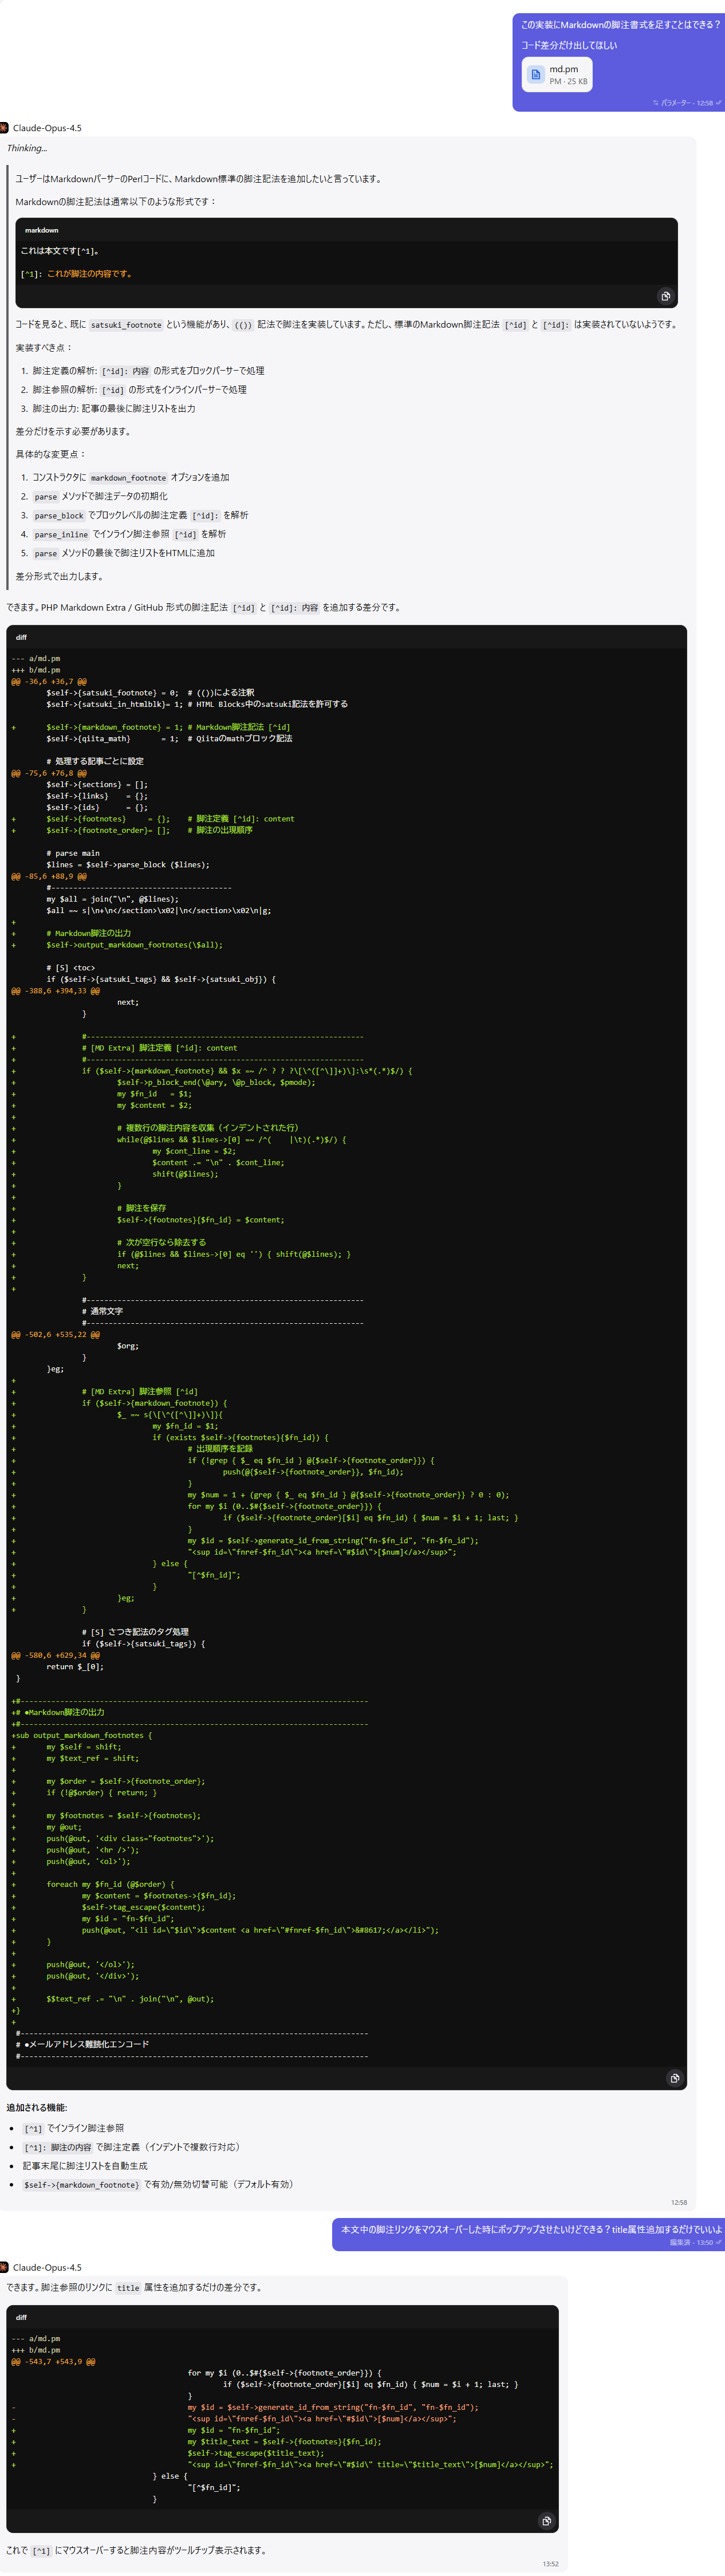Open the md.pm file attachment icon

536,75
